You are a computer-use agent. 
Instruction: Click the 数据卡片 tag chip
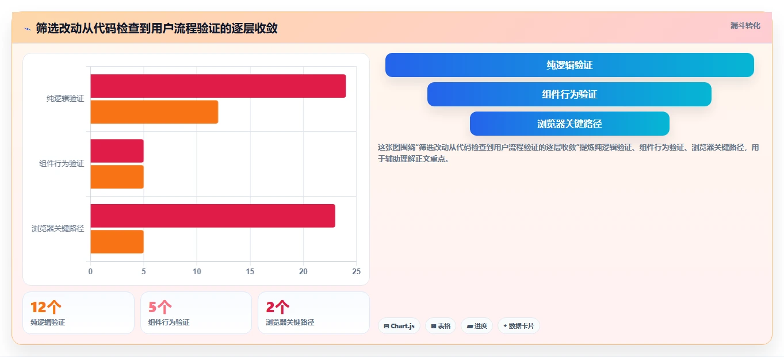519,326
